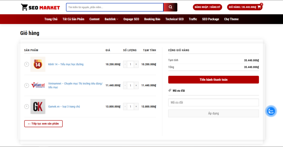Remove Gamek.vn item from cart
The width and height of the screenshot is (283, 147).
pos(27,106)
